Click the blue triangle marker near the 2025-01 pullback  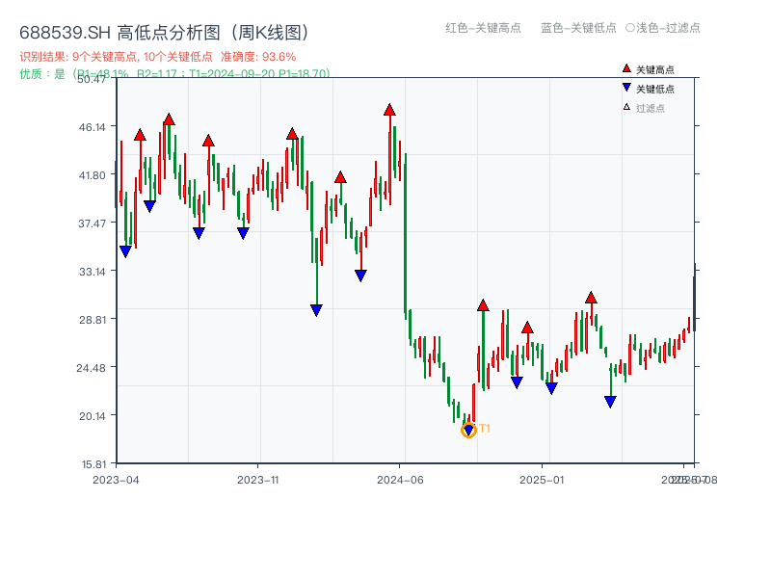coord(550,386)
